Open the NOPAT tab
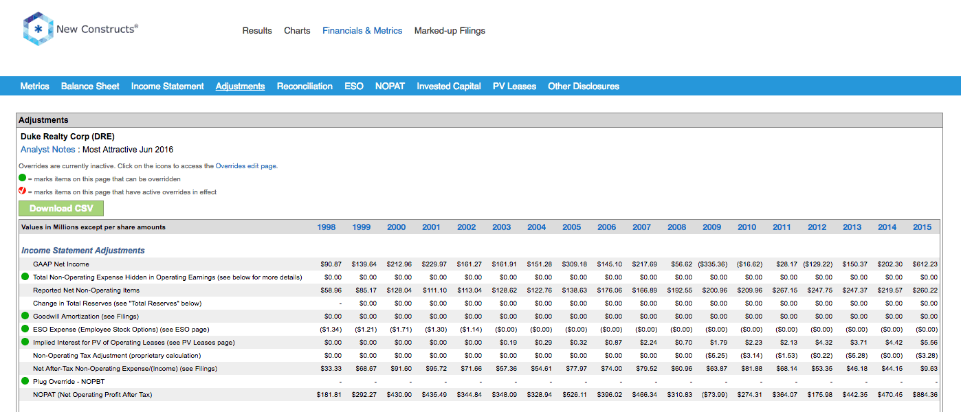961x412 pixels. tap(390, 87)
